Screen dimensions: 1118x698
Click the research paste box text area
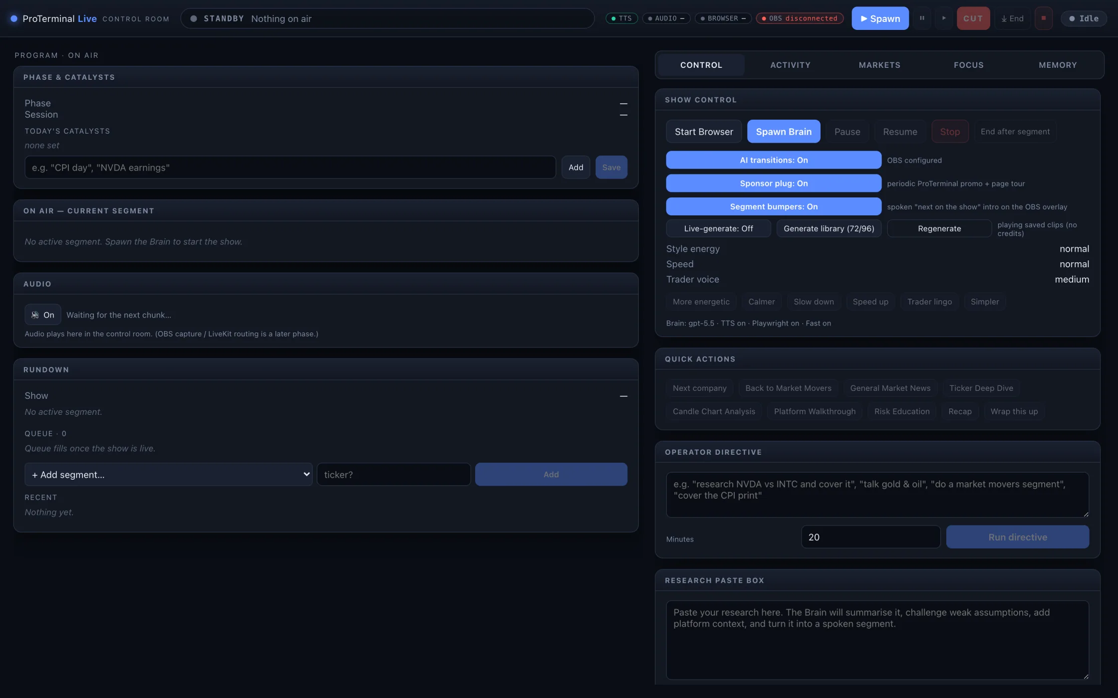coord(877,640)
